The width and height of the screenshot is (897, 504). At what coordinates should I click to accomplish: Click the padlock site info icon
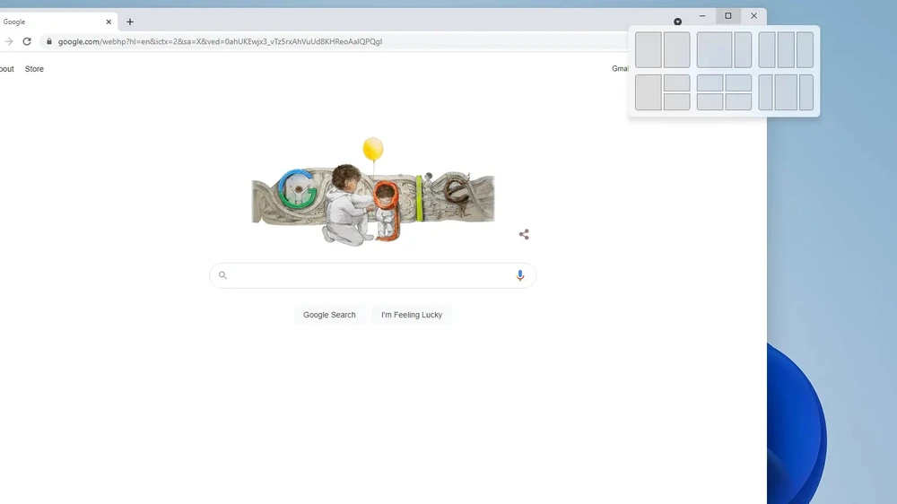pyautogui.click(x=49, y=41)
